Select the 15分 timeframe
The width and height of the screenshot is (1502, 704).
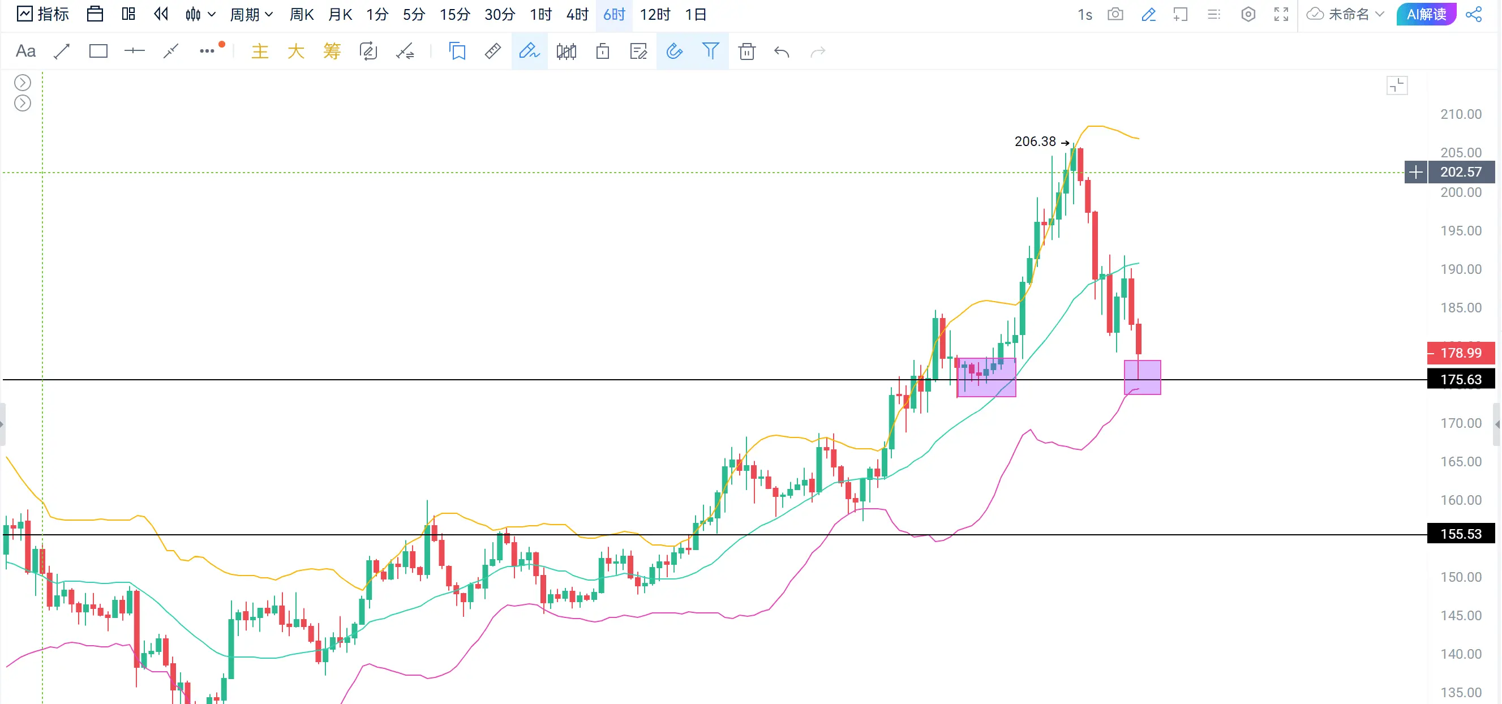pyautogui.click(x=455, y=14)
